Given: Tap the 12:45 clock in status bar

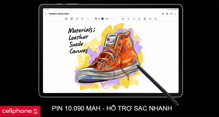Looking at the screenshot, I should (x=47, y=9).
